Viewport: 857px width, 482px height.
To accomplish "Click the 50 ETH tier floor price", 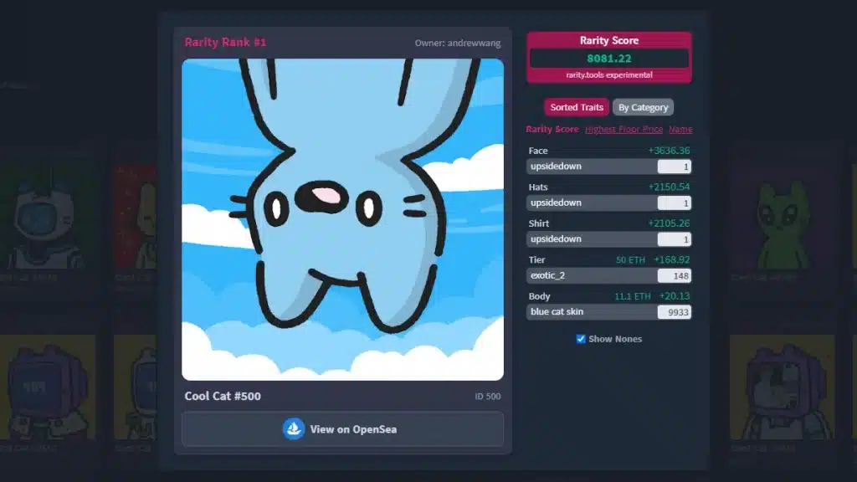I will pyautogui.click(x=630, y=259).
